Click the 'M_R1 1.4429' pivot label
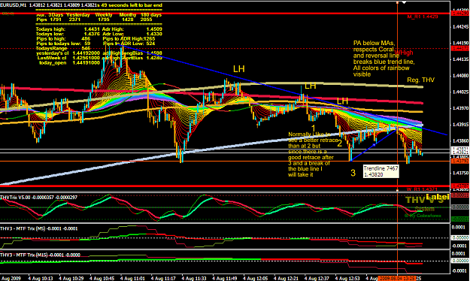The height and width of the screenshot is (281, 470). tap(423, 17)
